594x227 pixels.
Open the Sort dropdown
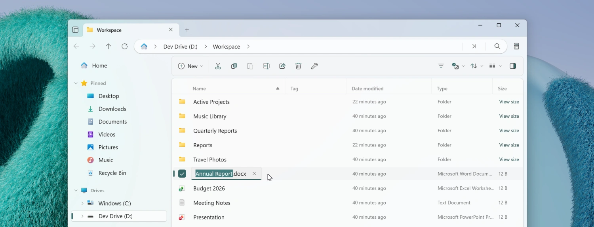pyautogui.click(x=477, y=66)
